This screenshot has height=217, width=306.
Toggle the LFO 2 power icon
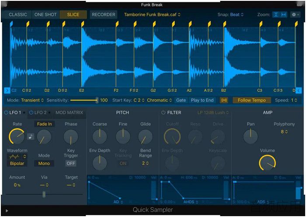coord(31,113)
